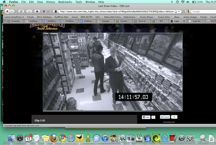Switch to the Google... tab

coord(105,21)
